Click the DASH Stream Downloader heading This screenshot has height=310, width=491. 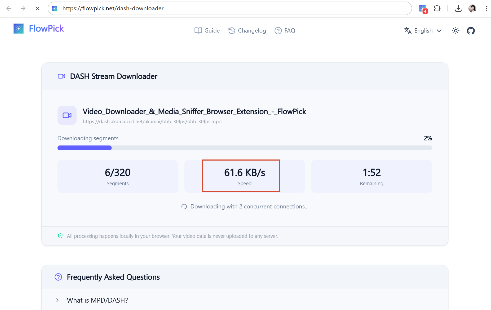coord(114,76)
